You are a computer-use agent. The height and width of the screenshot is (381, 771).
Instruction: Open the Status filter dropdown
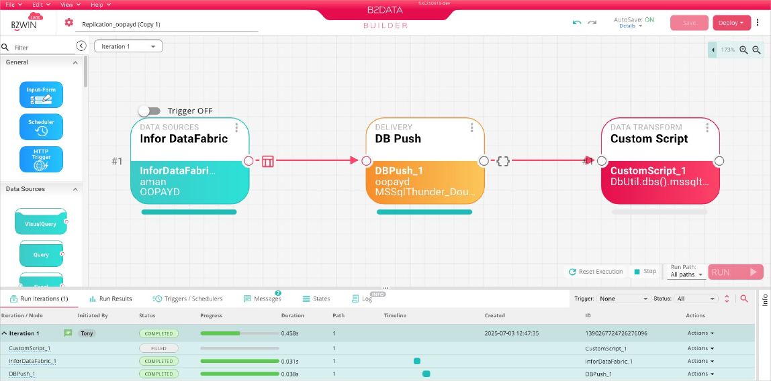click(696, 298)
